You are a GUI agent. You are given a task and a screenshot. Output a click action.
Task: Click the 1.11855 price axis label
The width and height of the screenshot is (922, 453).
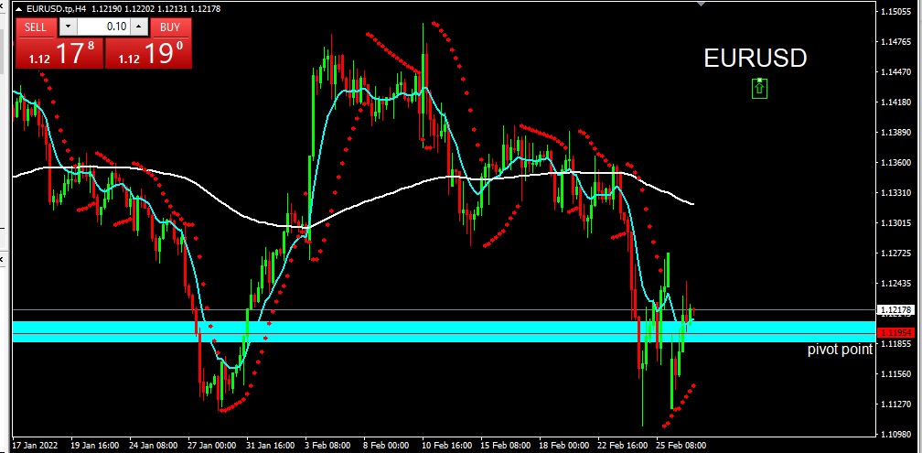point(896,343)
